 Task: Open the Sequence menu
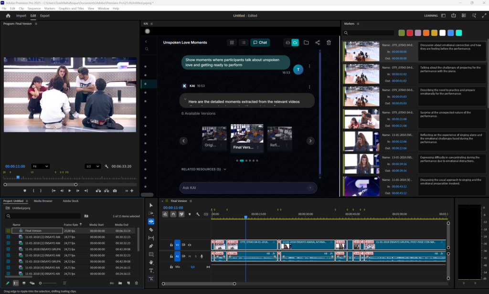point(34,8)
